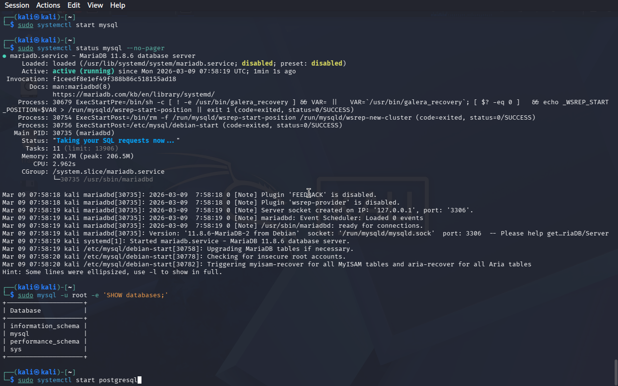Click the mariadb.com systemd documentation URL

pyautogui.click(x=133, y=95)
